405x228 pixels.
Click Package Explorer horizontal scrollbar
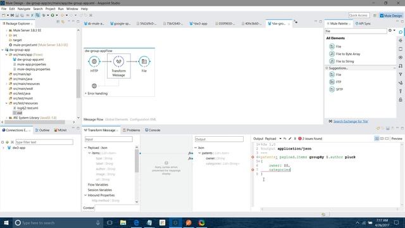coord(35,122)
